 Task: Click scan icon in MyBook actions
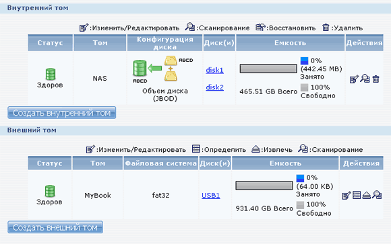(377, 195)
